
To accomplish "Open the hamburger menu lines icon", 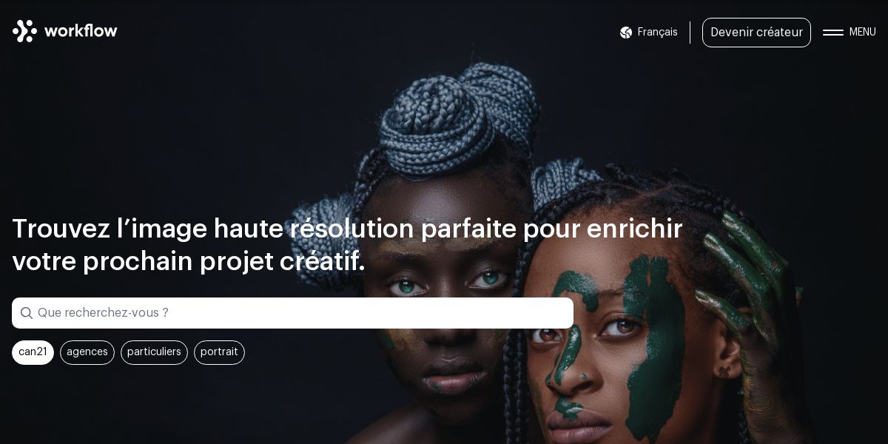I will [x=833, y=33].
